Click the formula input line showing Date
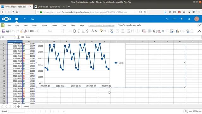This screenshot has width=202, height=114. coord(113,37)
